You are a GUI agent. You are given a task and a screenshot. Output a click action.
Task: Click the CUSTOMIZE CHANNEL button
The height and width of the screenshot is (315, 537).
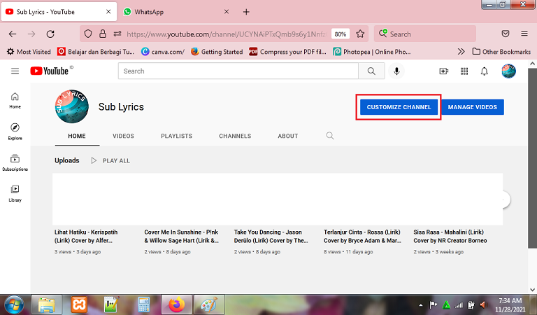399,107
